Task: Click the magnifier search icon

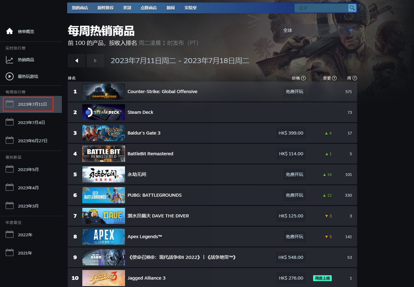Action: (352, 8)
